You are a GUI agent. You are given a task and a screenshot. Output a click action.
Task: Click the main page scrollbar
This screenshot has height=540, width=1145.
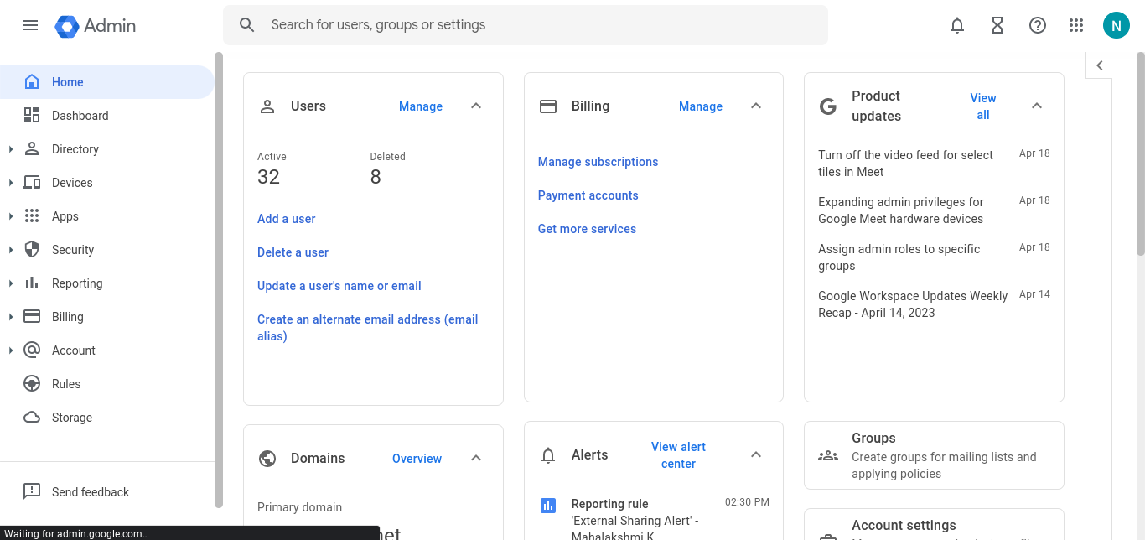click(1140, 153)
